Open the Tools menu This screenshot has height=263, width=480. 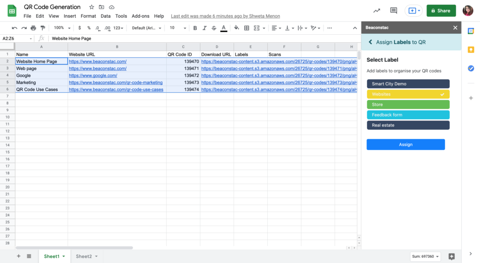tap(121, 16)
